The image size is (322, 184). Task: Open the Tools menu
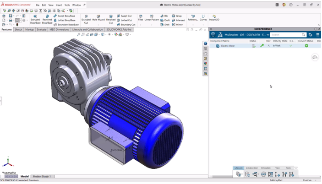[67, 5]
